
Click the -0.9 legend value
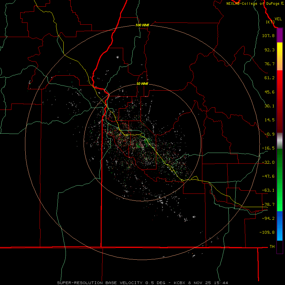pos(269,134)
